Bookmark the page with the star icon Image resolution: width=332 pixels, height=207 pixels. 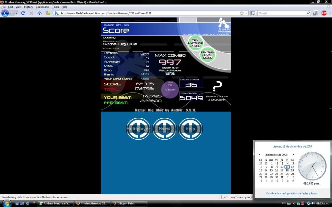click(242, 13)
